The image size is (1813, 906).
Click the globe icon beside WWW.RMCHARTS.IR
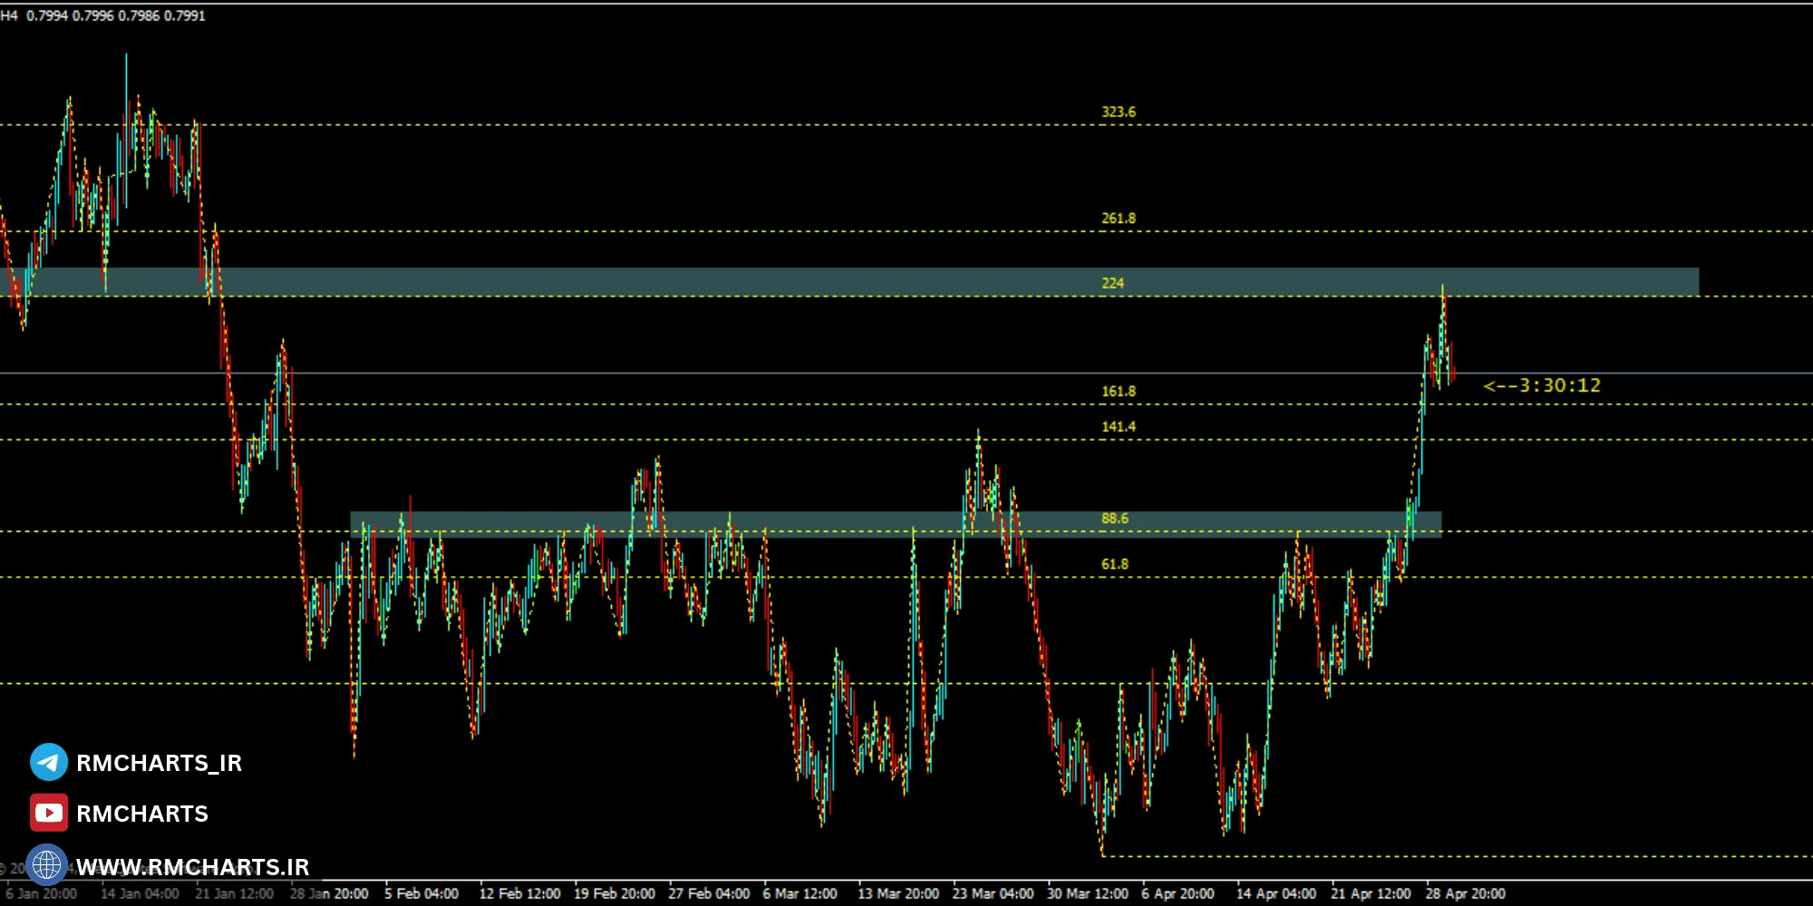47,865
